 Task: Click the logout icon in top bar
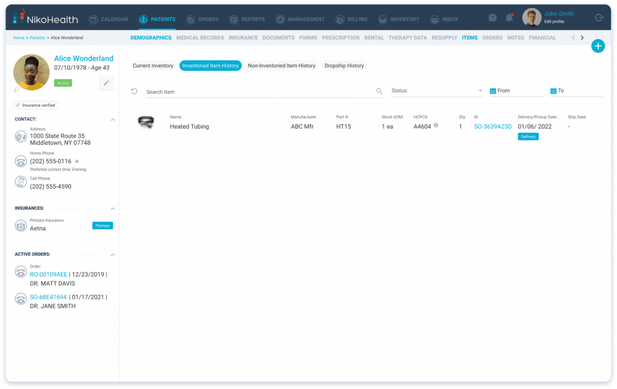tap(599, 17)
